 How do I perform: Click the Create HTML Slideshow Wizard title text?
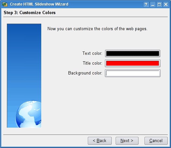tap(39, 4)
